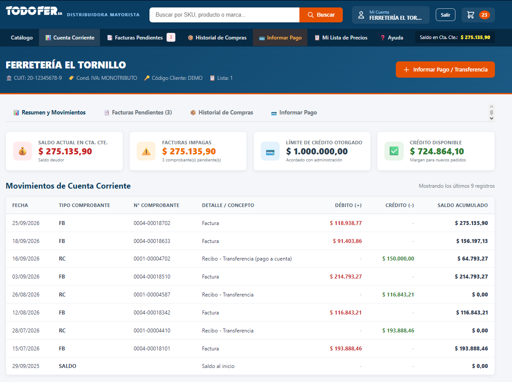Screen dimensions: 512x382
Task: Click the money bag saldo actual icon
Action: 22,151
